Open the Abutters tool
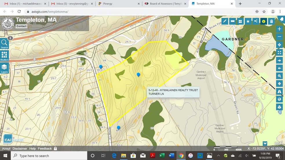Screen dimensions: 285x160 click(4, 56)
